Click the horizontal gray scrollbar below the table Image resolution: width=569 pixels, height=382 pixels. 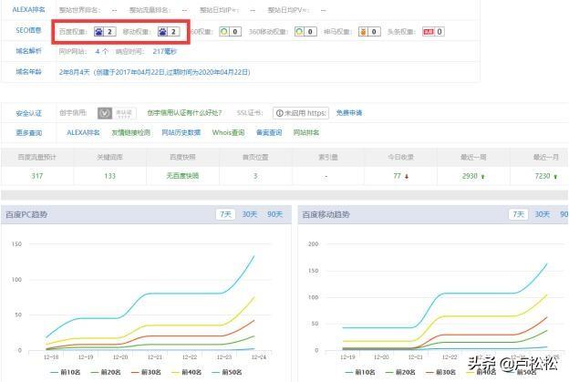point(284,195)
